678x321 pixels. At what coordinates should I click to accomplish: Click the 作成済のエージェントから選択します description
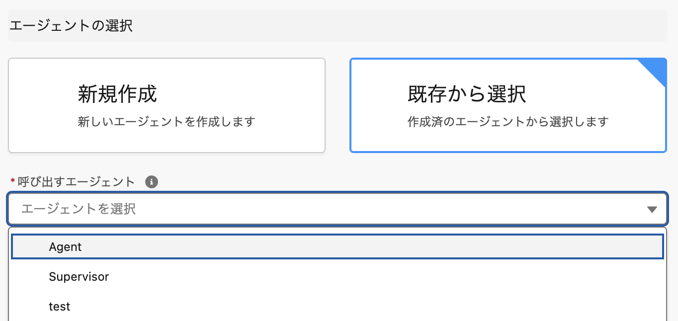click(508, 121)
